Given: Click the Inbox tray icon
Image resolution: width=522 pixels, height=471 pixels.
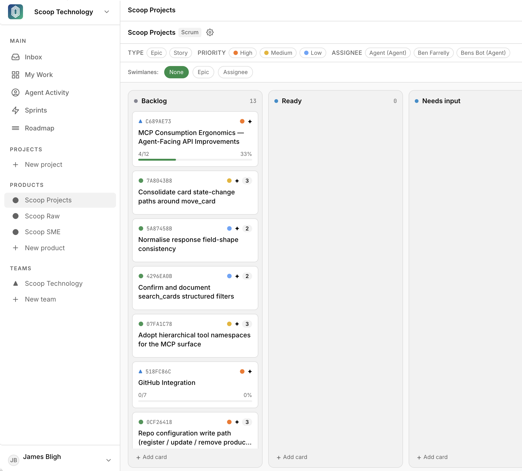Looking at the screenshot, I should (16, 57).
